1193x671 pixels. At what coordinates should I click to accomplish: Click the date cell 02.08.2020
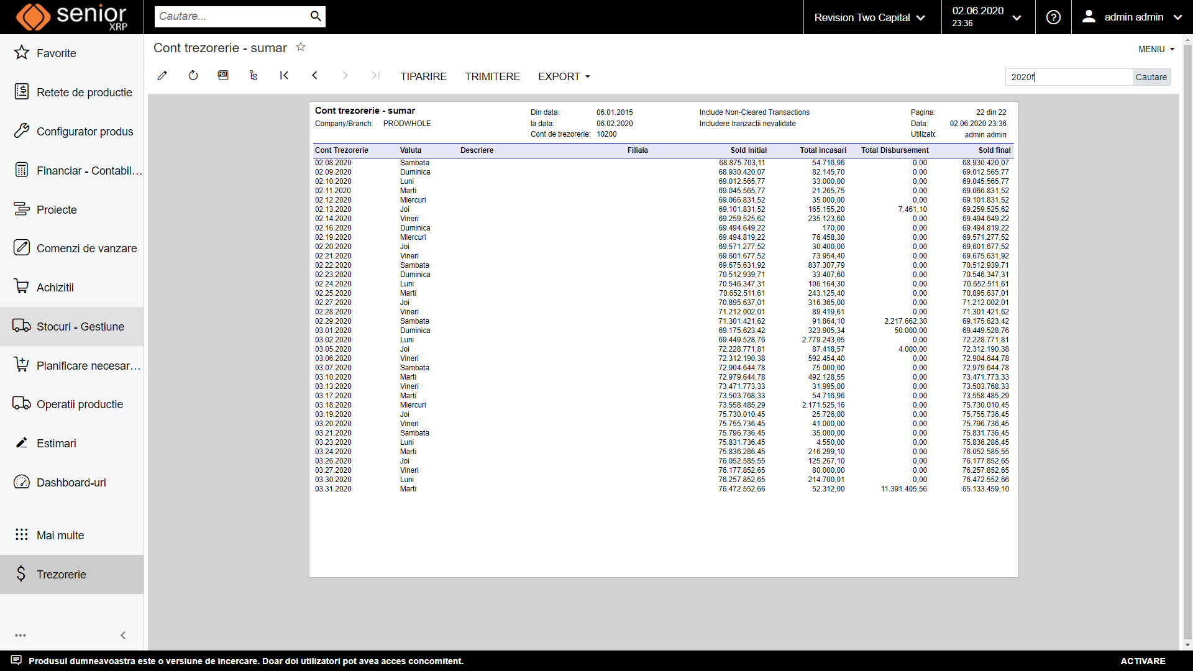[333, 163]
